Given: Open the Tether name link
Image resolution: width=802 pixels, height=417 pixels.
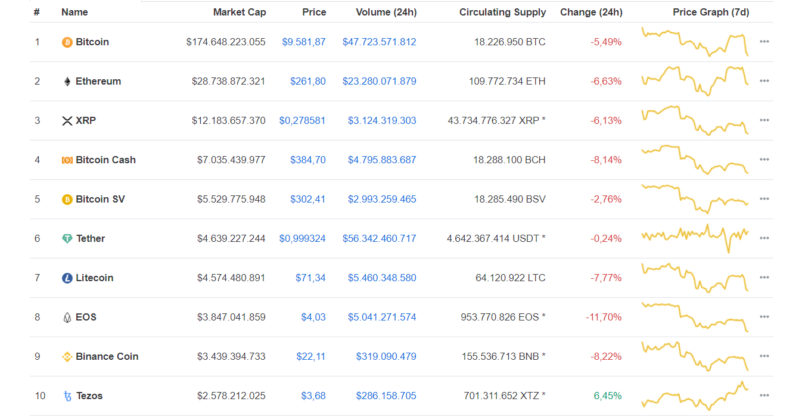Looking at the screenshot, I should coord(91,238).
